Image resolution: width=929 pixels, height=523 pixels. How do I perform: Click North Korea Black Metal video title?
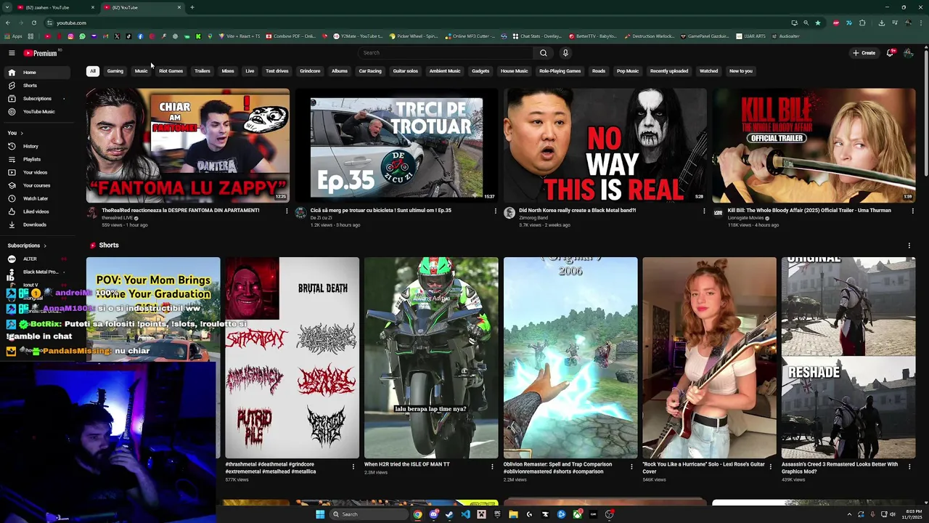[x=577, y=211]
